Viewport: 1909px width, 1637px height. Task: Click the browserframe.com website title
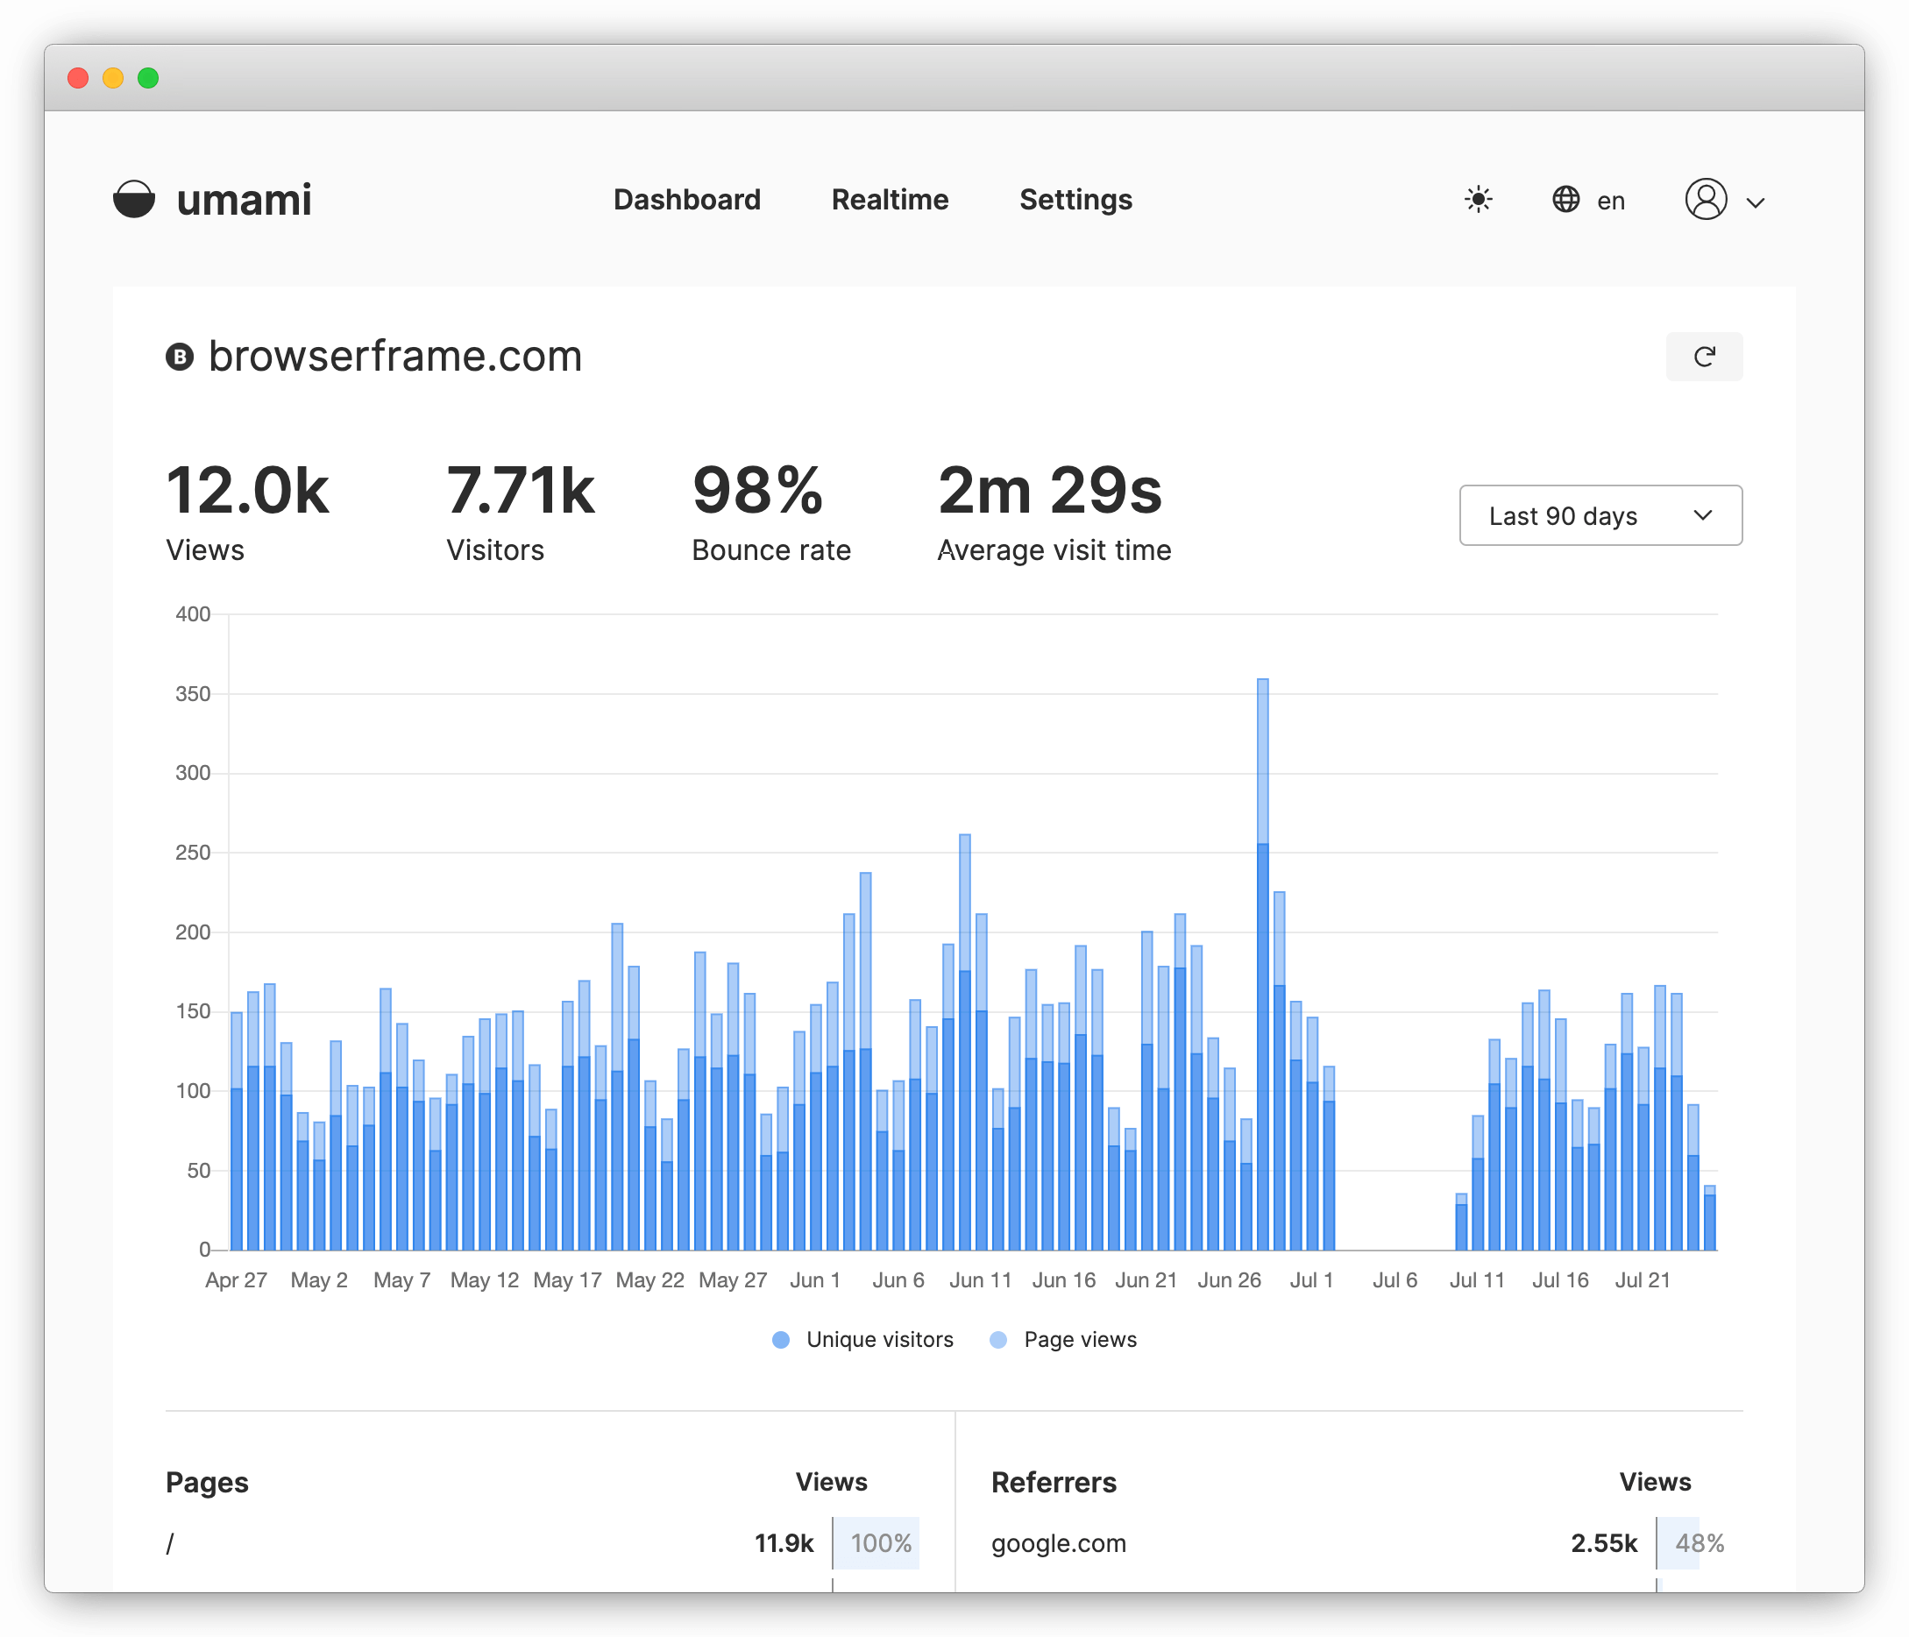[395, 357]
